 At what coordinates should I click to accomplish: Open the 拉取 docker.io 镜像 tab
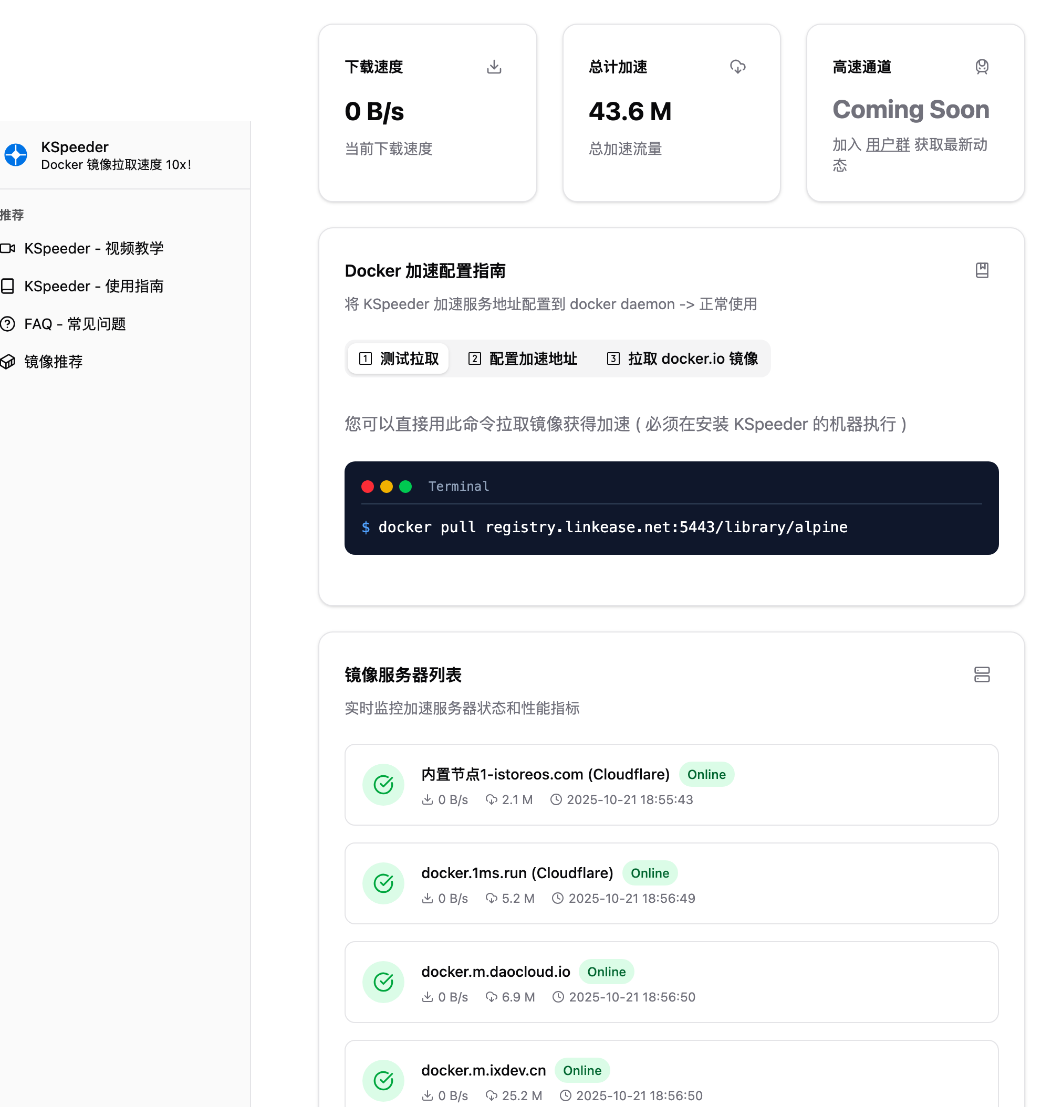pyautogui.click(x=682, y=359)
